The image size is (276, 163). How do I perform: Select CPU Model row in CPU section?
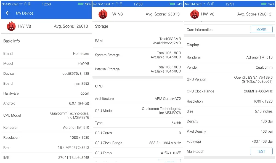pos(138,111)
